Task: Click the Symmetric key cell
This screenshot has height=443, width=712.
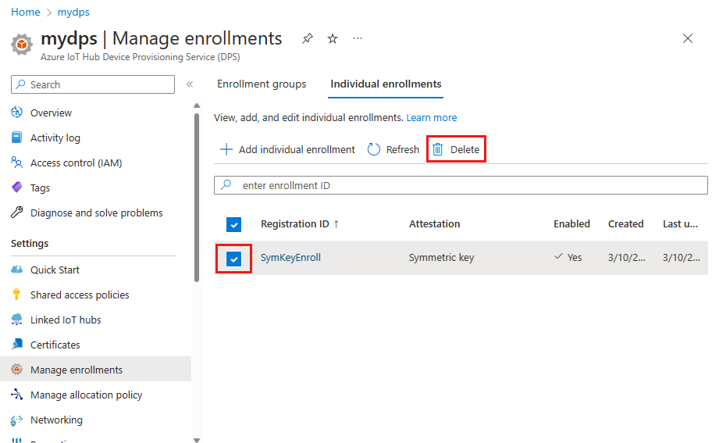Action: (x=441, y=258)
